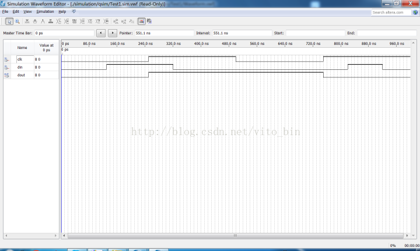Apply Forcing Low (0) toolbar icon
This screenshot has height=251, width=420.
35,22
